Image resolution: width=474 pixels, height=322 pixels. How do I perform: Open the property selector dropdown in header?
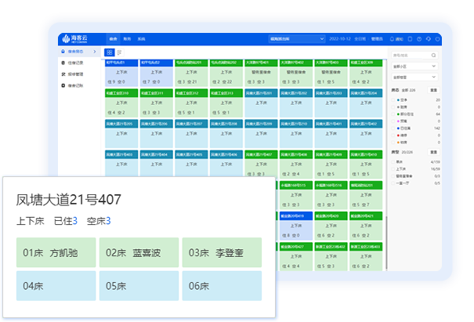pyautogui.click(x=297, y=38)
